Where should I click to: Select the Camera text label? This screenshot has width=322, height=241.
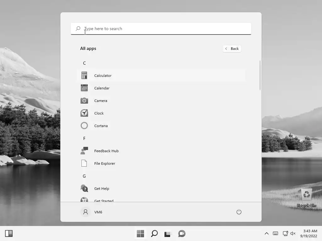101,101
